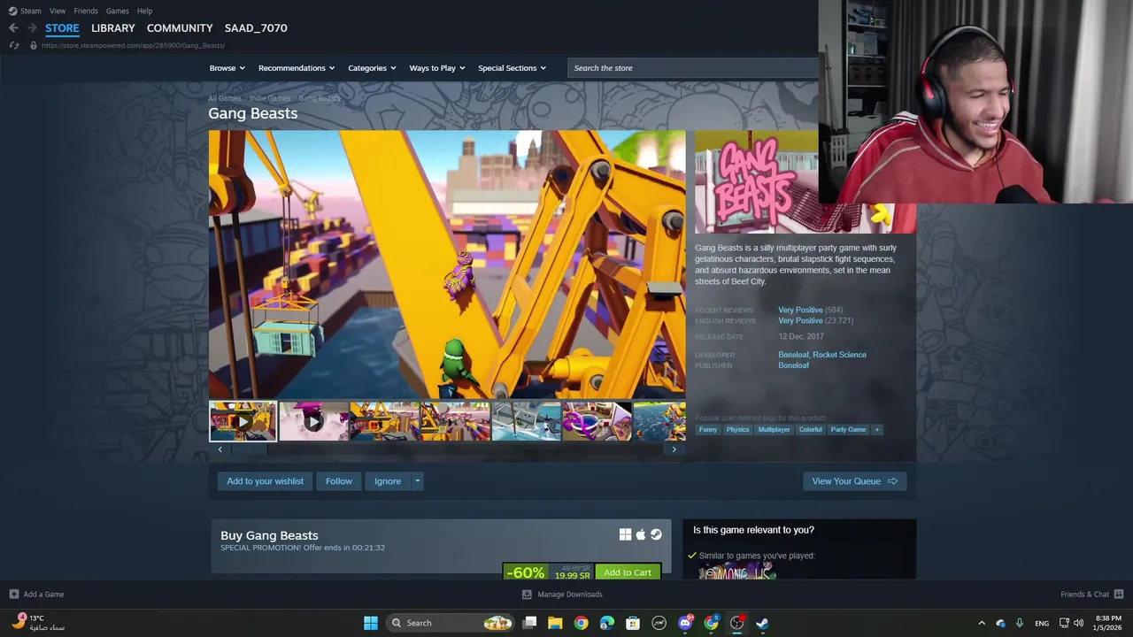The image size is (1133, 637).
Task: Open the Help menu
Action: tap(144, 11)
